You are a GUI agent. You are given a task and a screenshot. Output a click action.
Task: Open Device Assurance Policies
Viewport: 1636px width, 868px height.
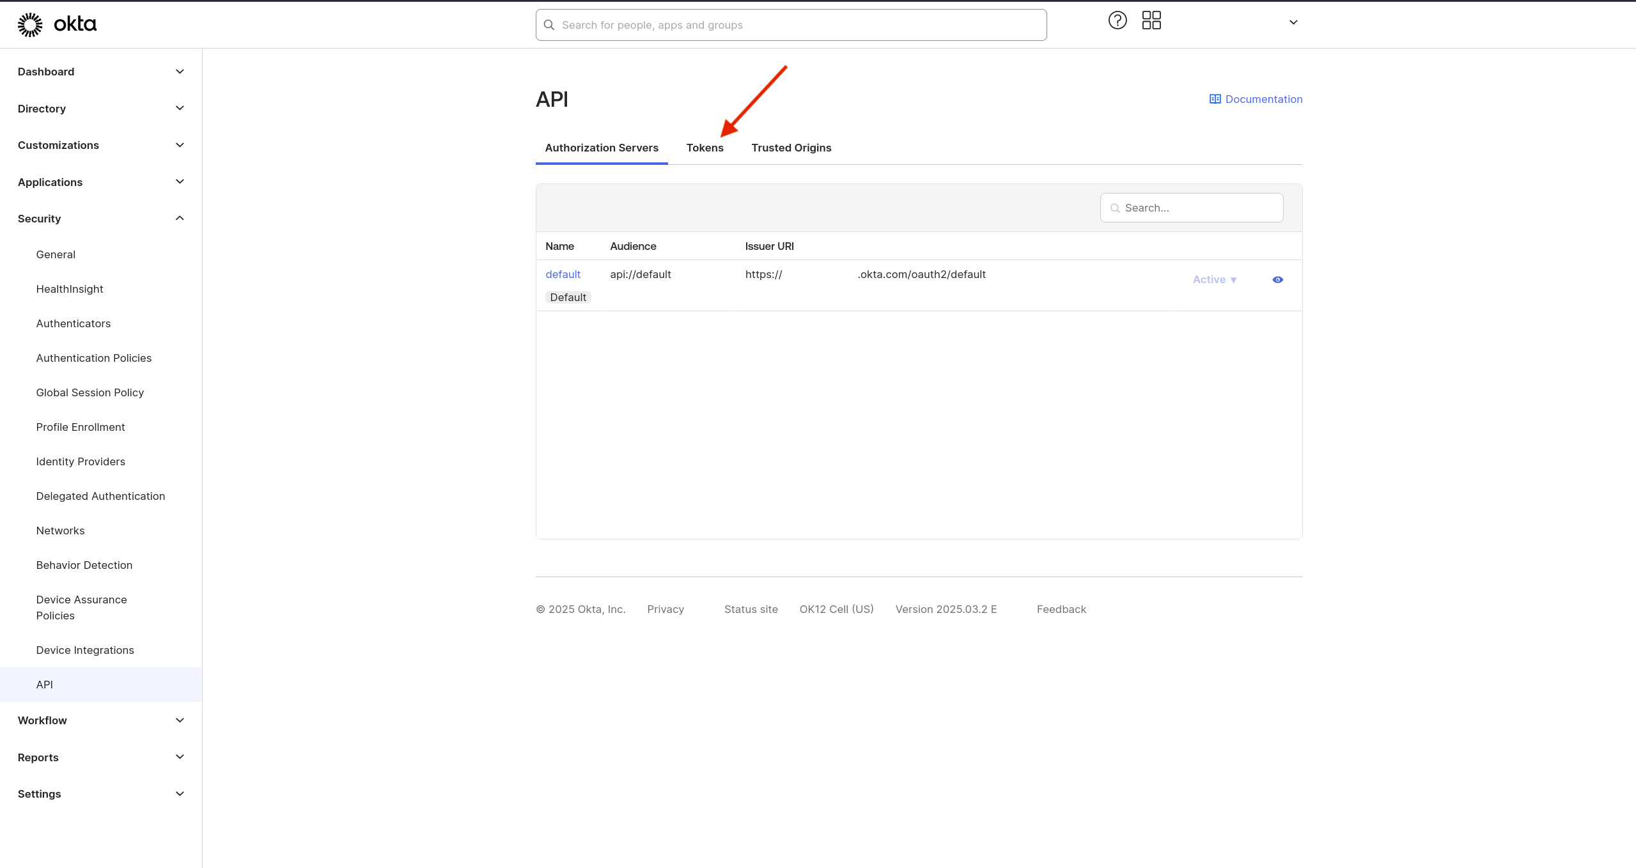tap(82, 607)
